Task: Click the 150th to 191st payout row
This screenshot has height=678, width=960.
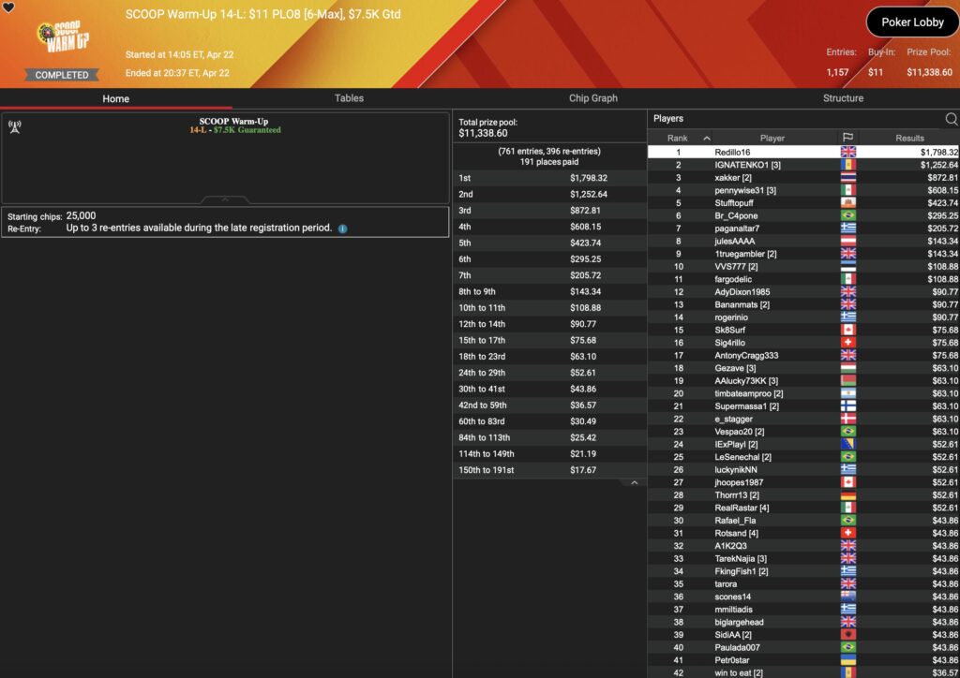Action: 549,470
